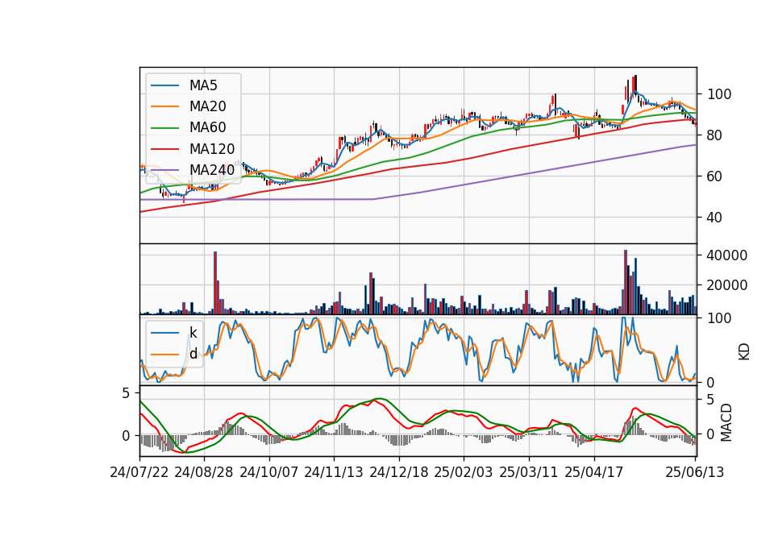Click the 24/10/07 date tick label
Screen dimensions: 774x556
click(269, 472)
